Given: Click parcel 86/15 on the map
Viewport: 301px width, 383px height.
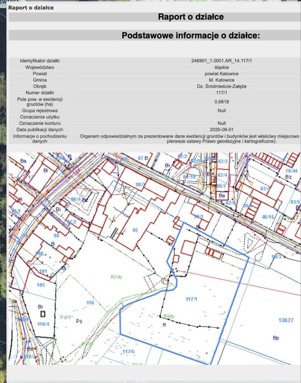Looking at the screenshot, I should point(268,217).
